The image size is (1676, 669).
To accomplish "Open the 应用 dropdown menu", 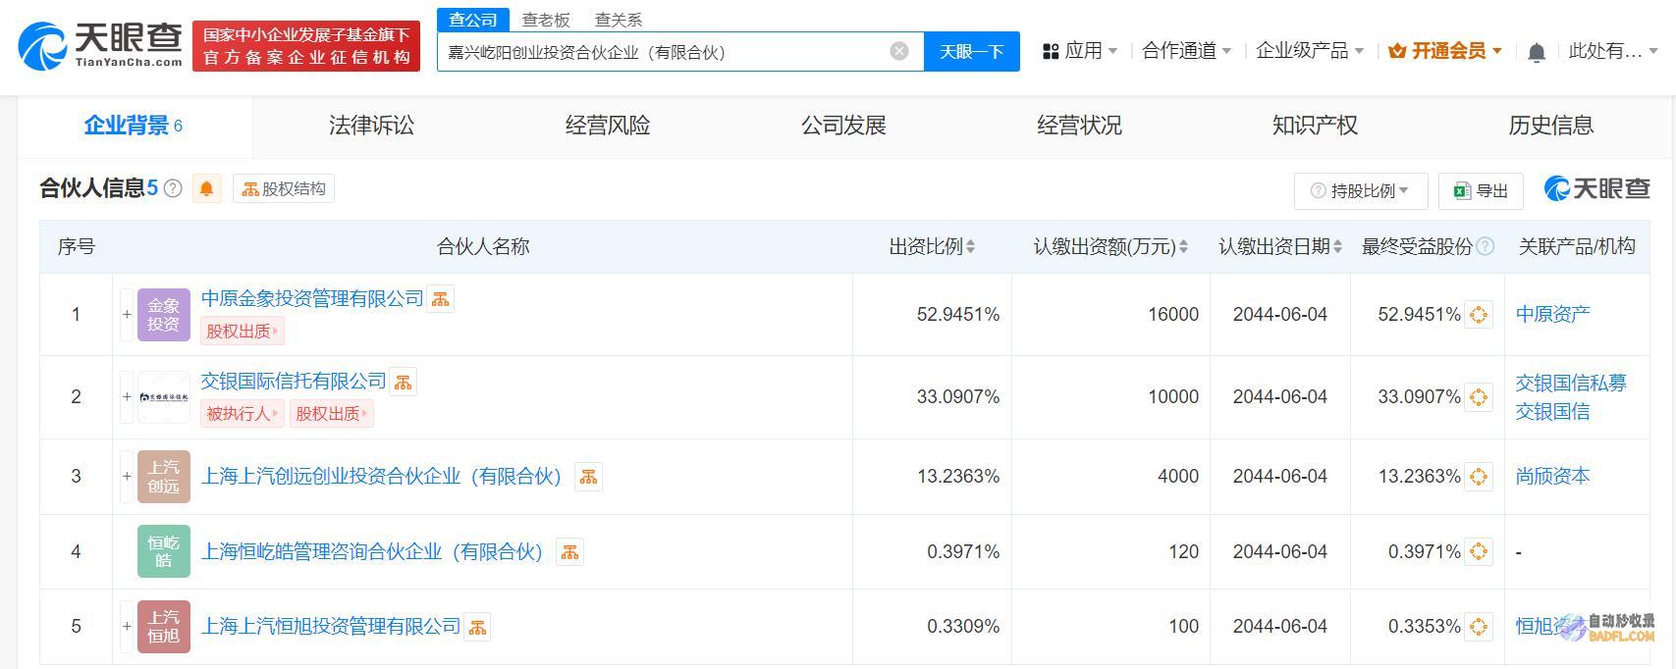I will (1079, 51).
